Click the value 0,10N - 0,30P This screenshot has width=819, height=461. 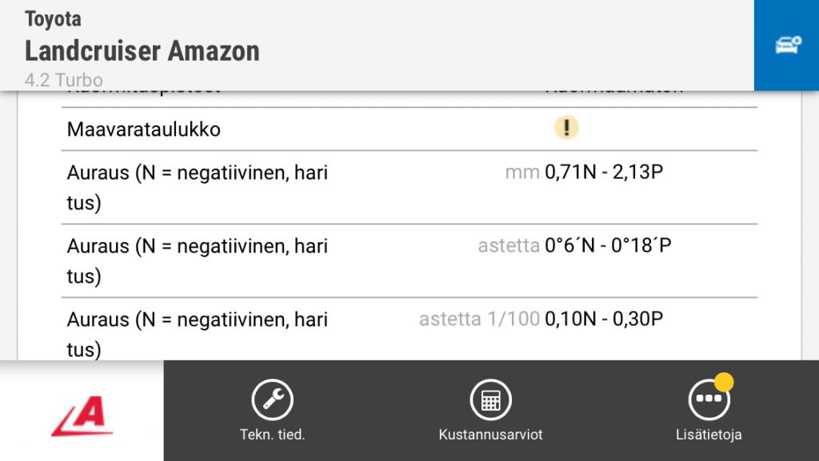point(604,320)
